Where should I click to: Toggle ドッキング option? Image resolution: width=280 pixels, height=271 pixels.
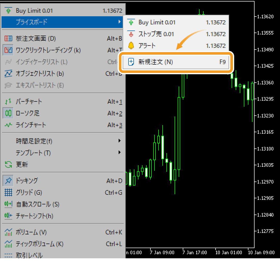[x=63, y=180]
